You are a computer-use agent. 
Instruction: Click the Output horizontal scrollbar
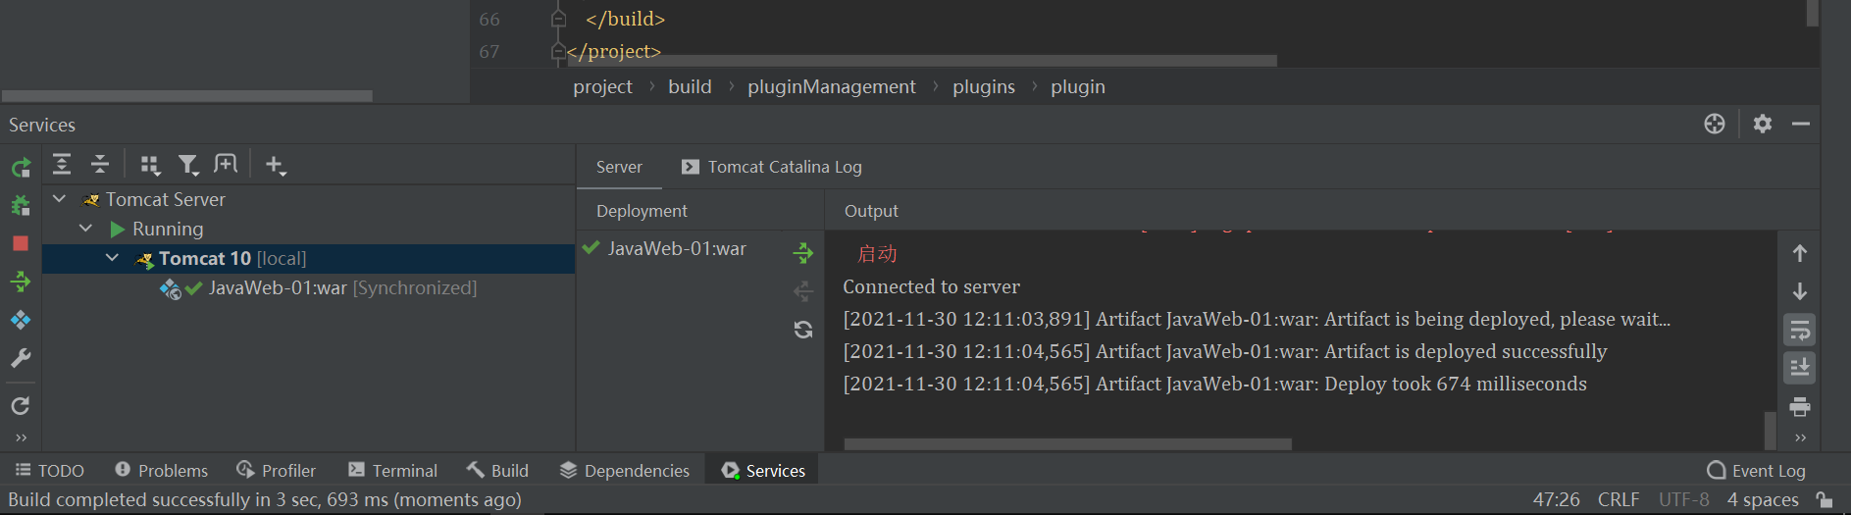(1067, 444)
